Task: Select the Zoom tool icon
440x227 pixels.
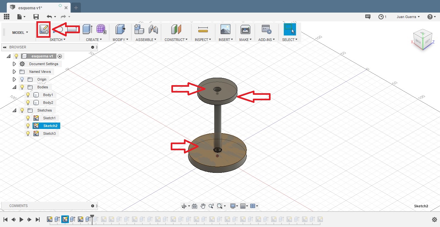Action: pos(211,206)
